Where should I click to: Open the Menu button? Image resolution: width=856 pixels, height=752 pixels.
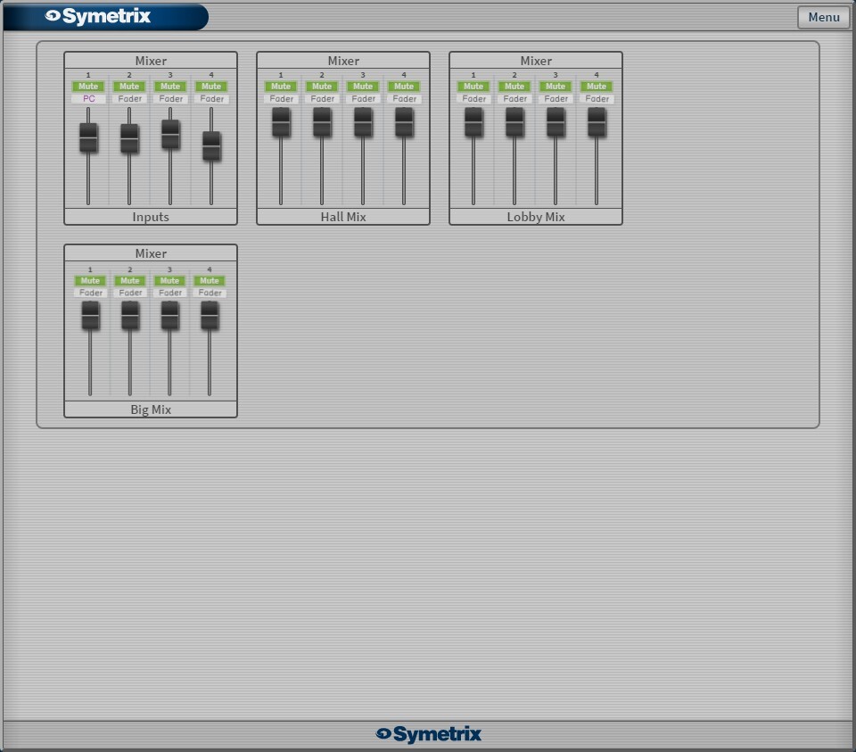coord(823,17)
